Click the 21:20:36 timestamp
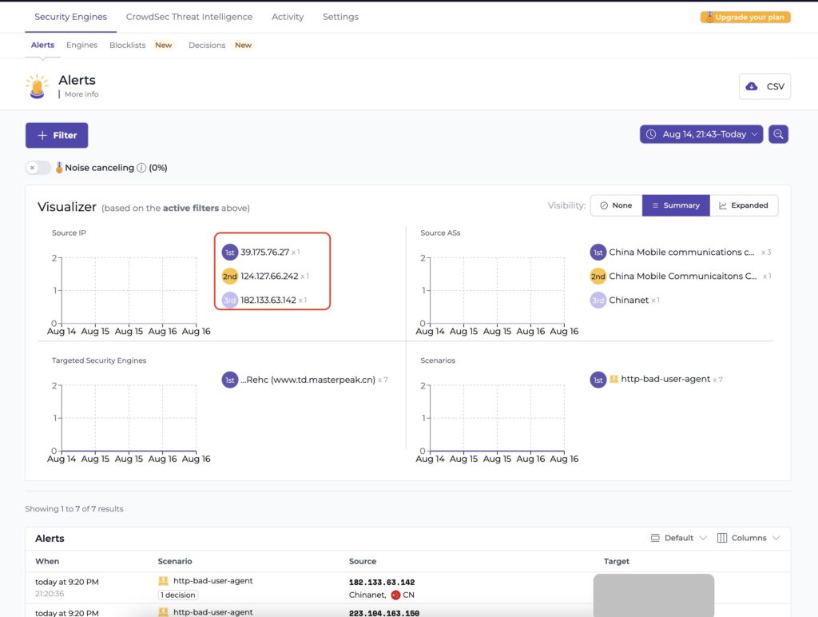This screenshot has height=617, width=818. tap(50, 594)
